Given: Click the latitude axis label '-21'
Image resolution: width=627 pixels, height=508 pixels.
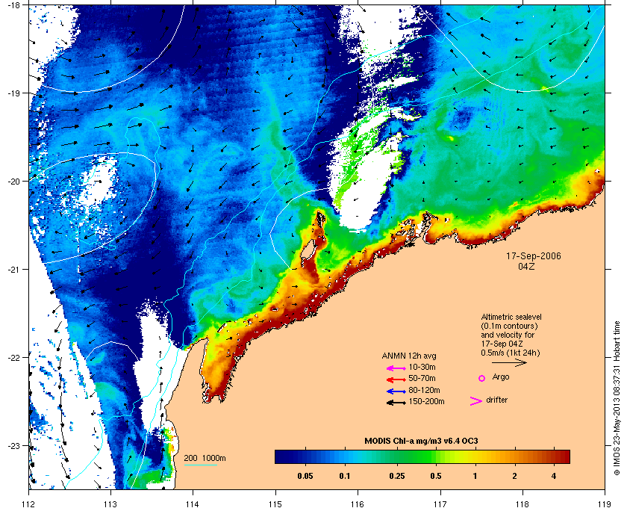Looking at the screenshot, I should click(14, 270).
